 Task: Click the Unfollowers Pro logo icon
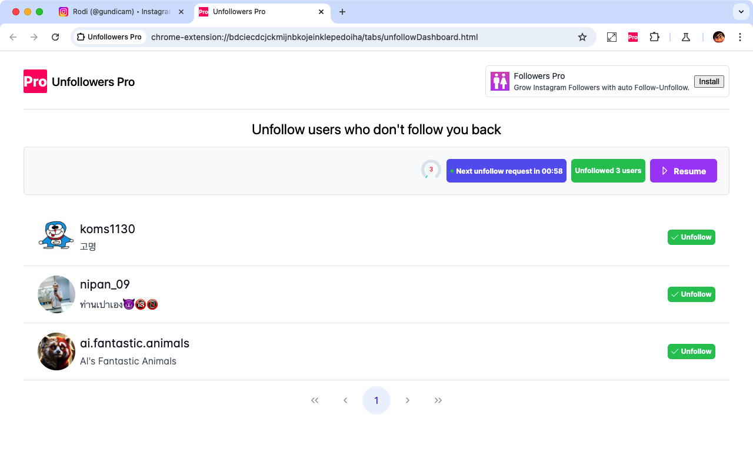35,81
